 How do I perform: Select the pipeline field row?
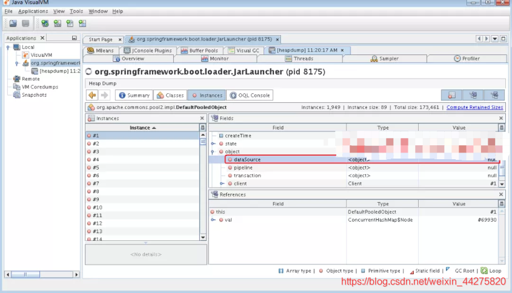pyautogui.click(x=354, y=168)
